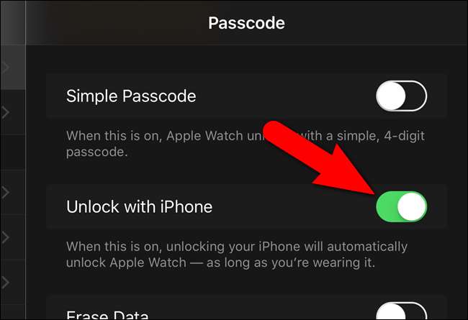
Task: Toggle the Erase Data switch
Action: [x=402, y=311]
